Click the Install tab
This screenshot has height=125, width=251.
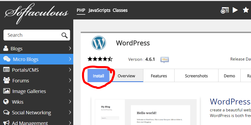click(x=98, y=76)
